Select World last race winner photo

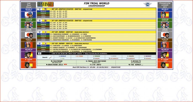coord(28,15)
